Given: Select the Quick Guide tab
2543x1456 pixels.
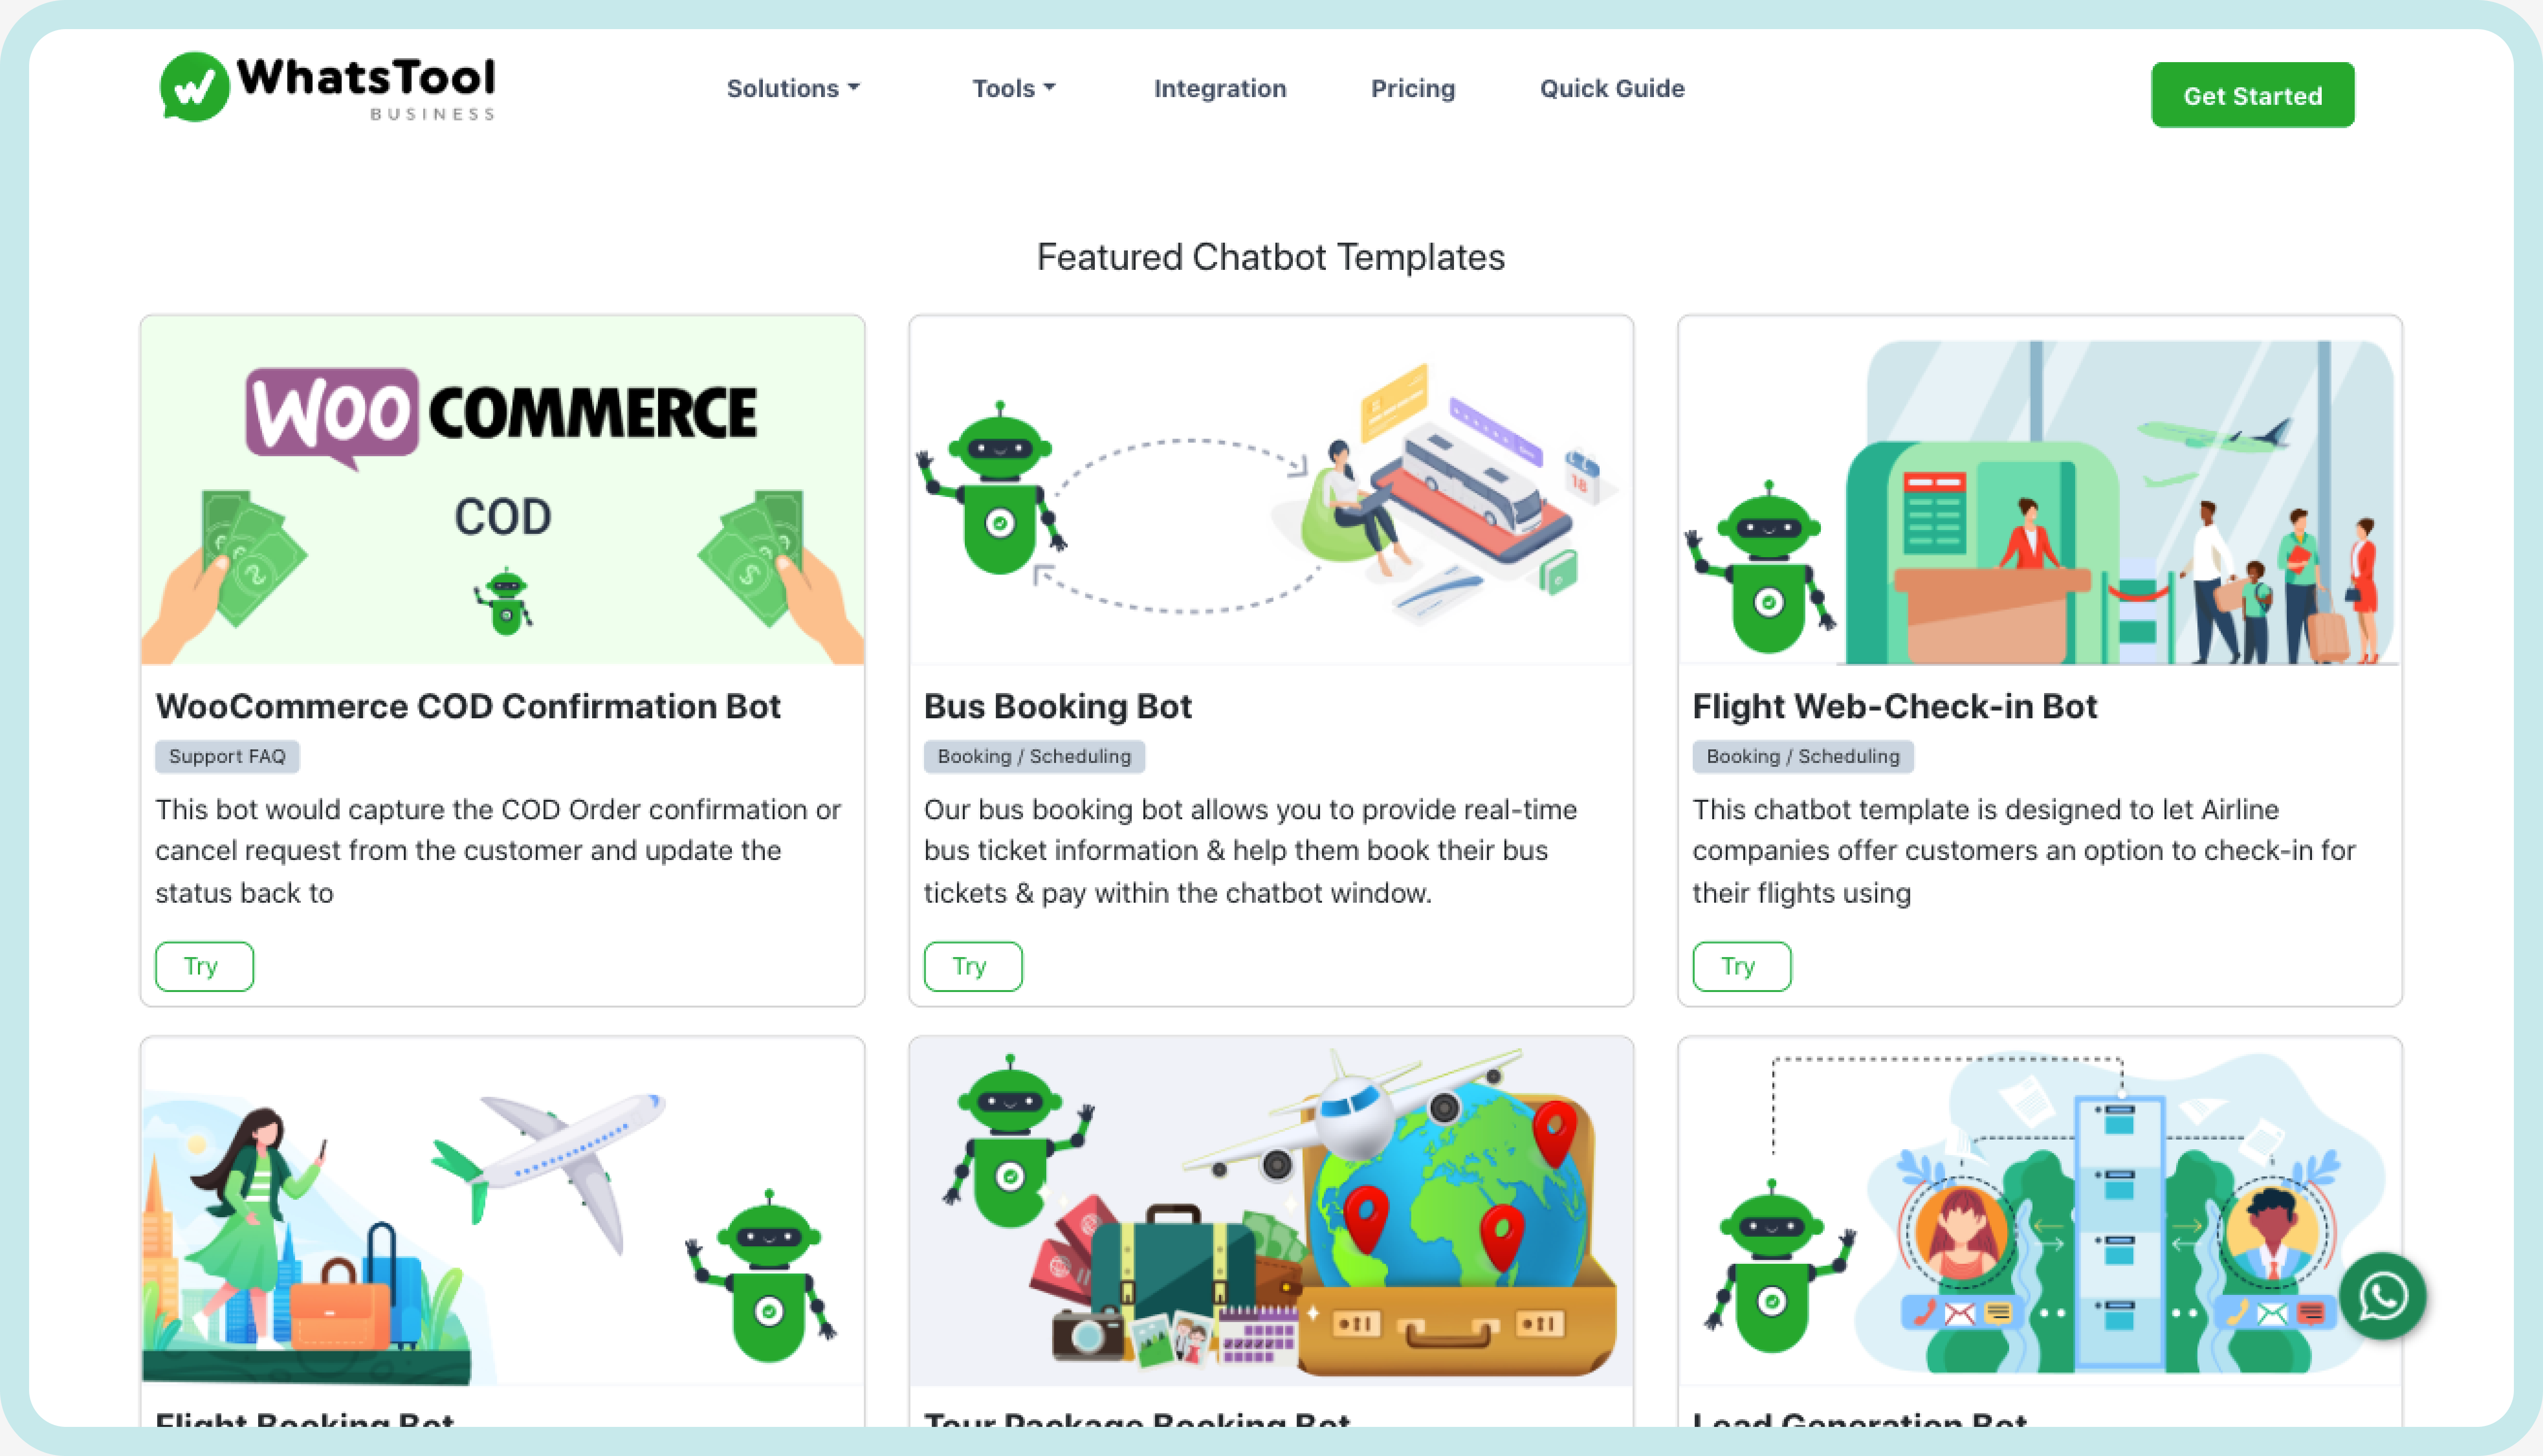Looking at the screenshot, I should tap(1610, 87).
